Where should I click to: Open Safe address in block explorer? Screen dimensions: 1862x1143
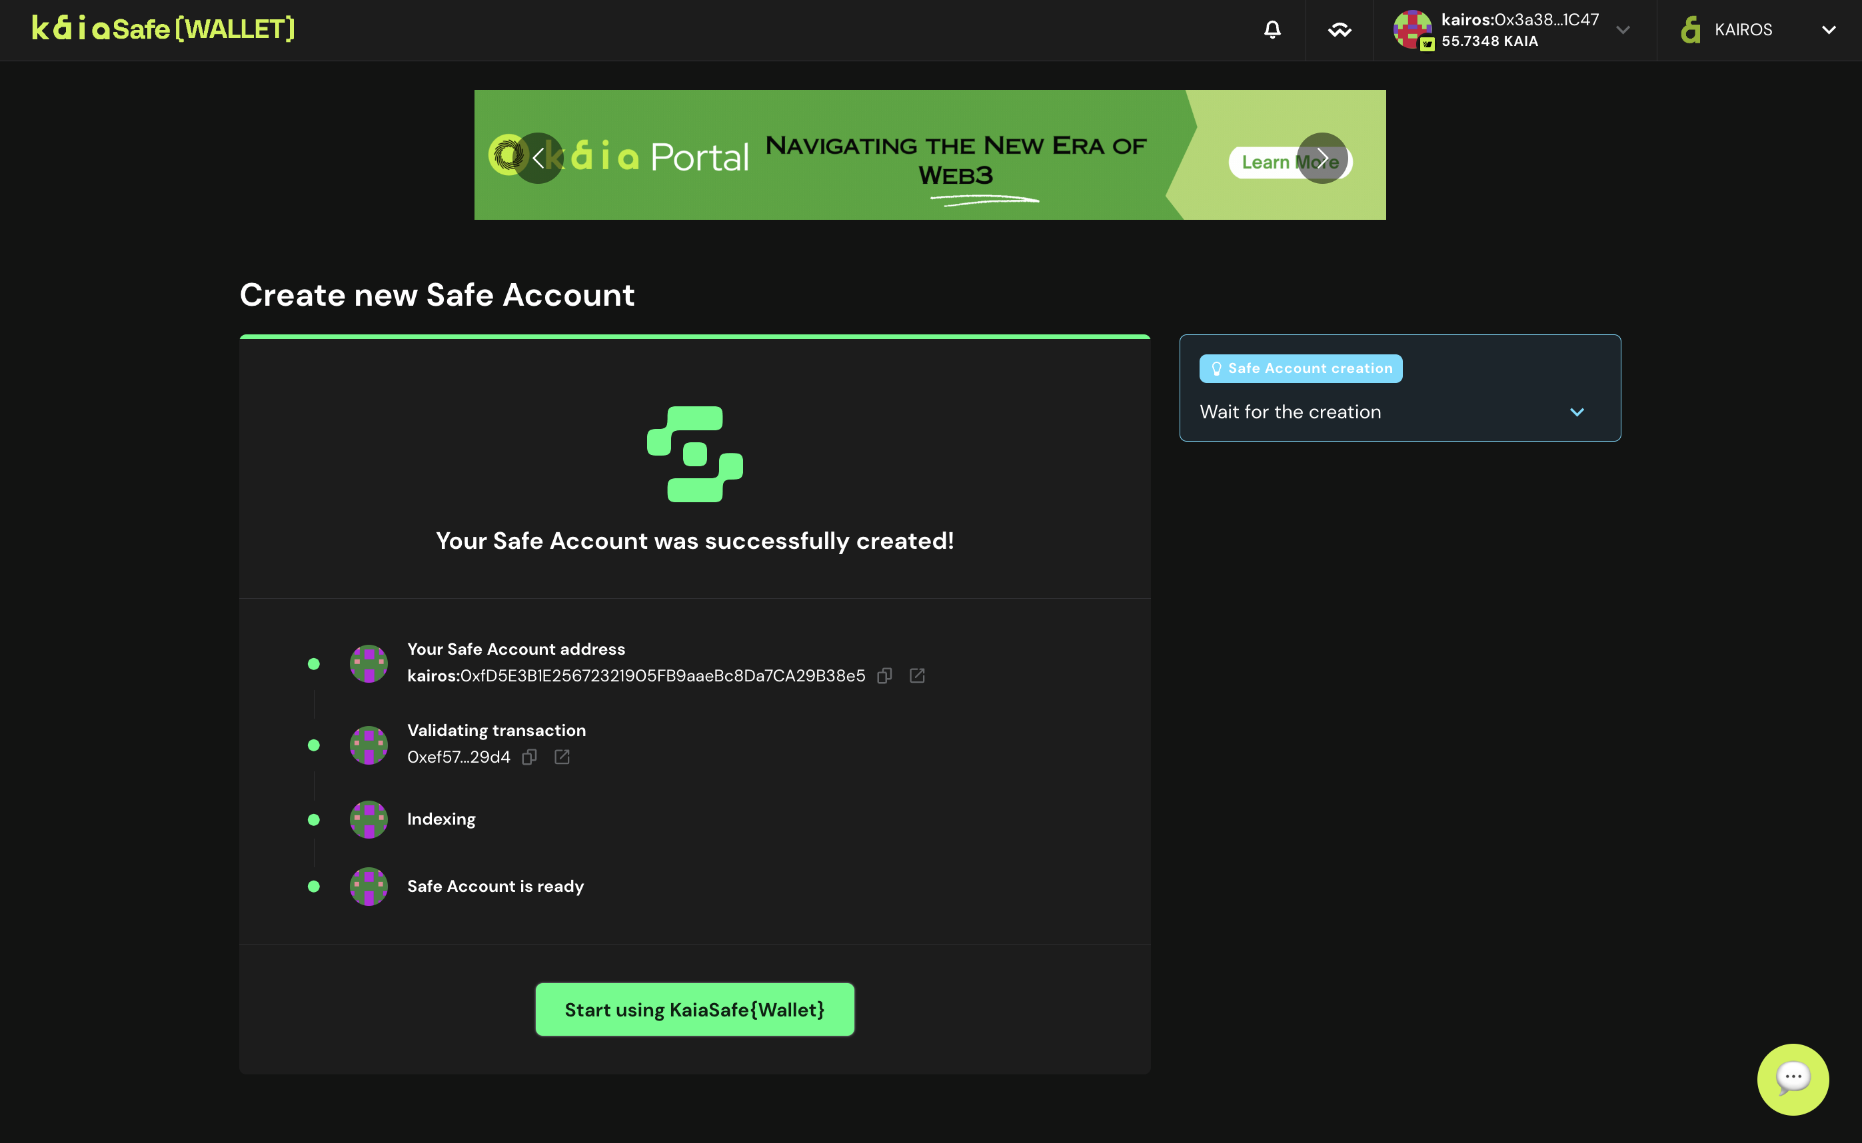coord(916,676)
